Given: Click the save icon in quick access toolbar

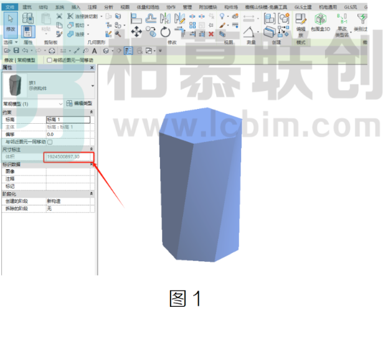Looking at the screenshot, I should [16, 50].
